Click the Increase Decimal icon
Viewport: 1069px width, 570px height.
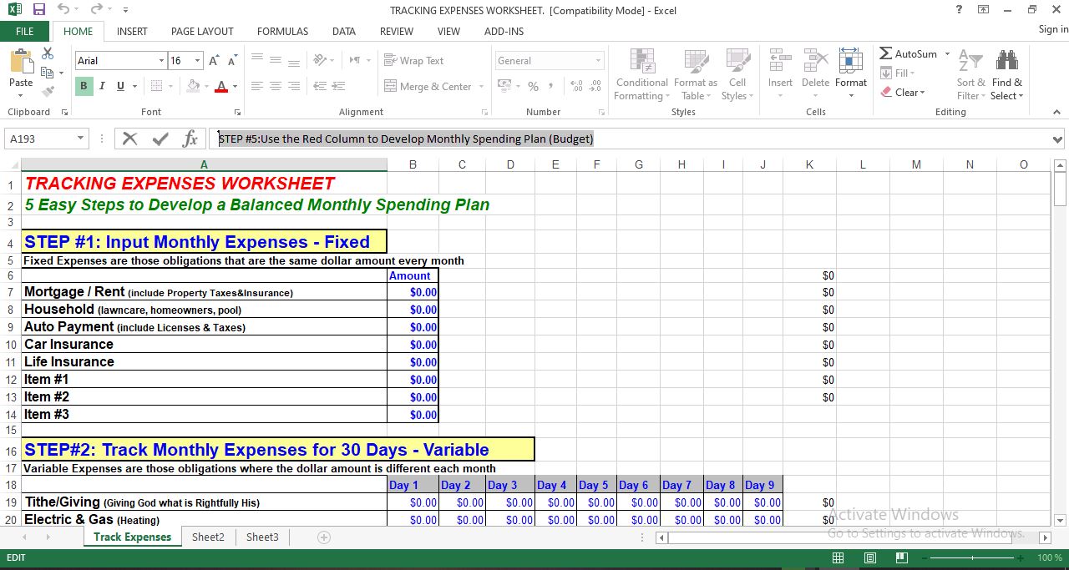[577, 84]
